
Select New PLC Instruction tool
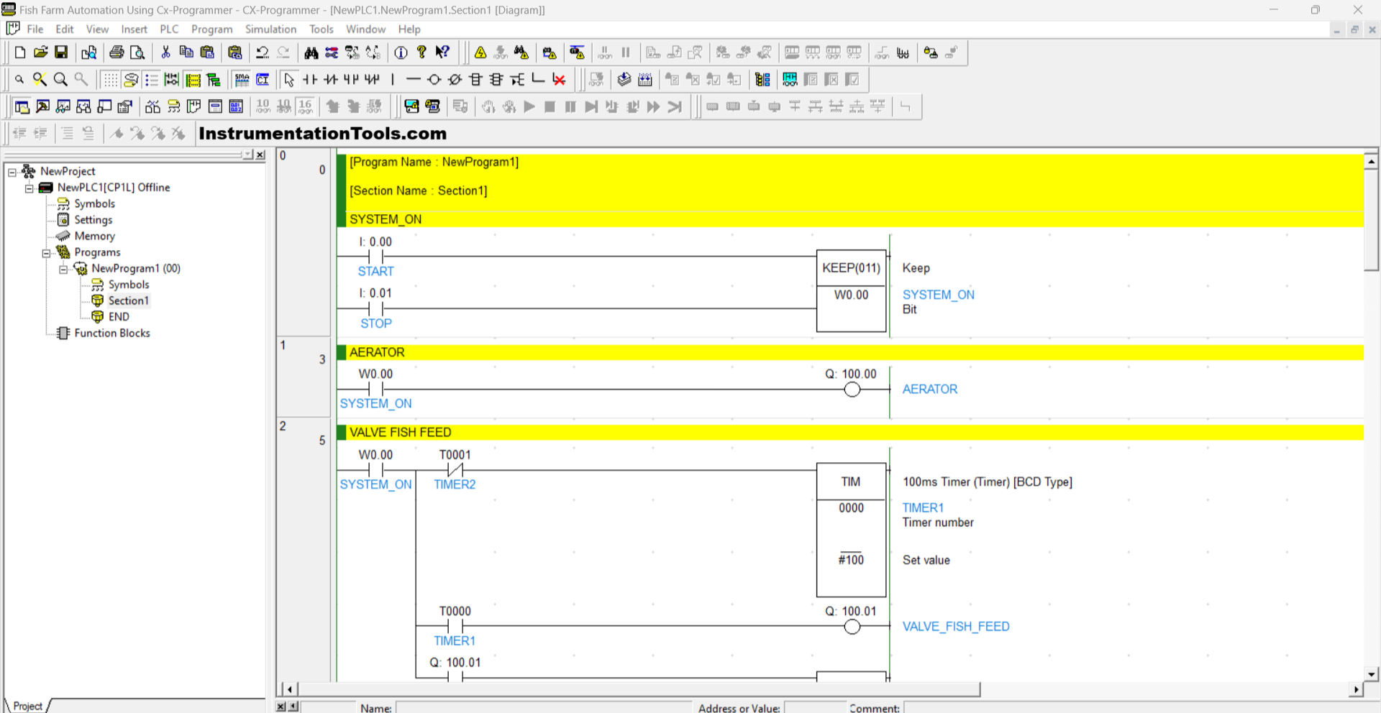[475, 80]
